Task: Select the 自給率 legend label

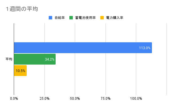Action: (60, 18)
